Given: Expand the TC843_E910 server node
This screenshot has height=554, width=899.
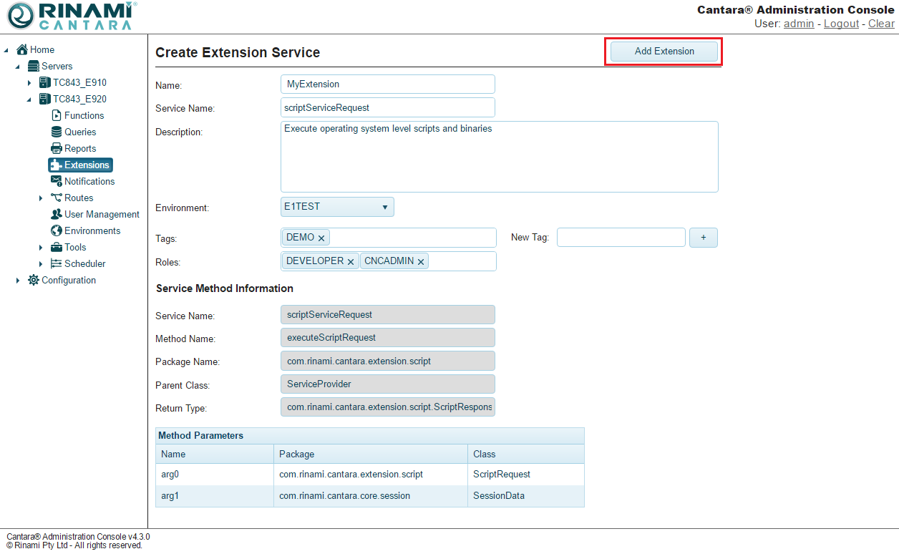Looking at the screenshot, I should 29,83.
